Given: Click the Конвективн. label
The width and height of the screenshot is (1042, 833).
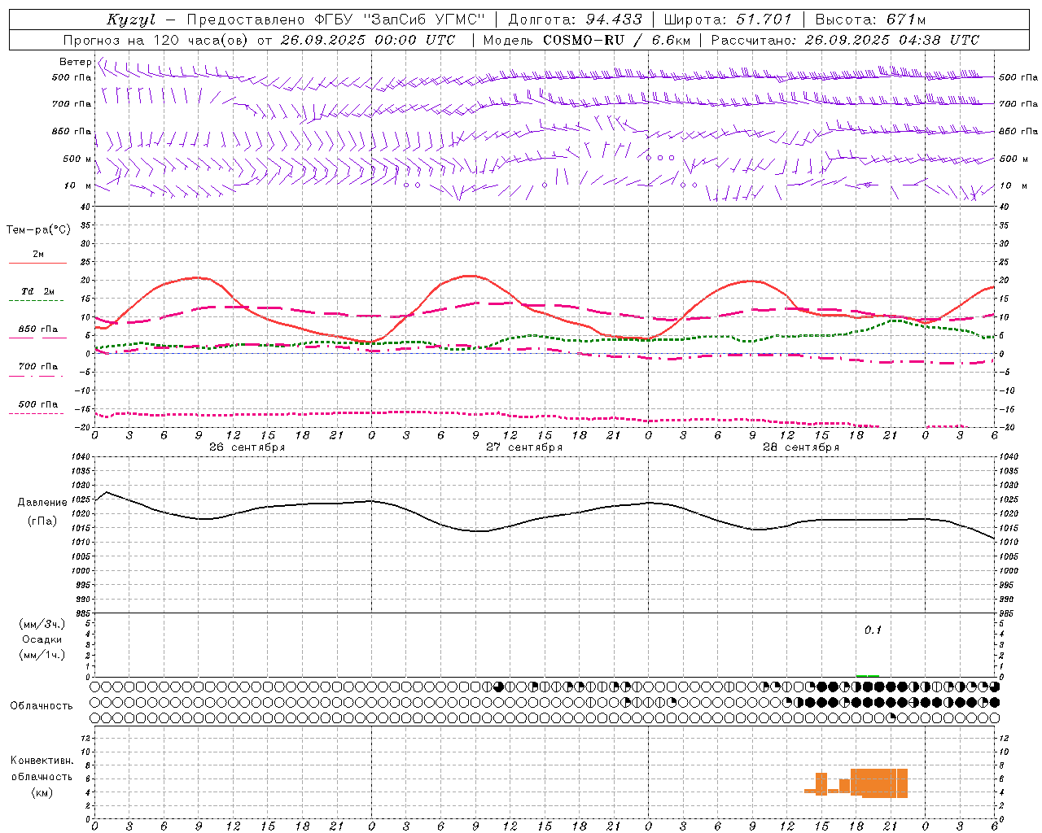Looking at the screenshot, I should (42, 761).
